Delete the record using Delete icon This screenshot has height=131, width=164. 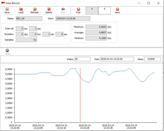point(49,9)
